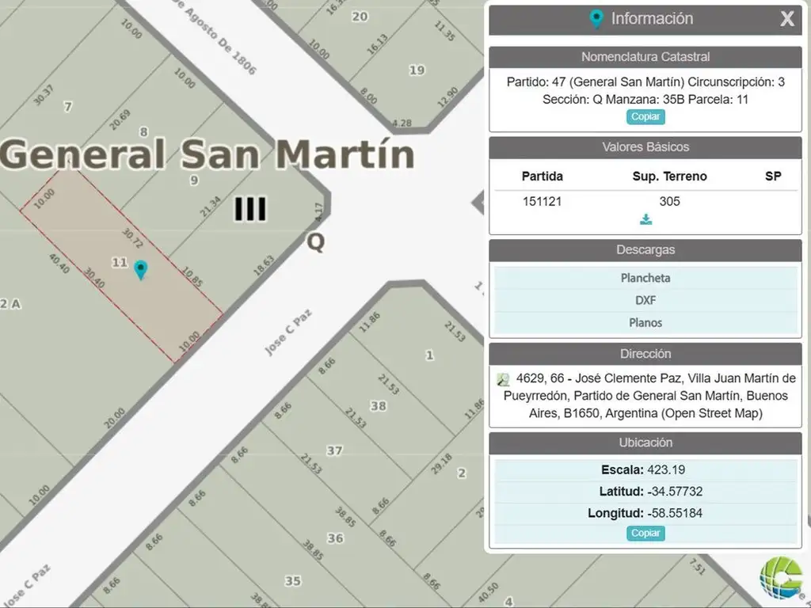Select parcel 9 on the map
The height and width of the screenshot is (608, 811).
[194, 180]
